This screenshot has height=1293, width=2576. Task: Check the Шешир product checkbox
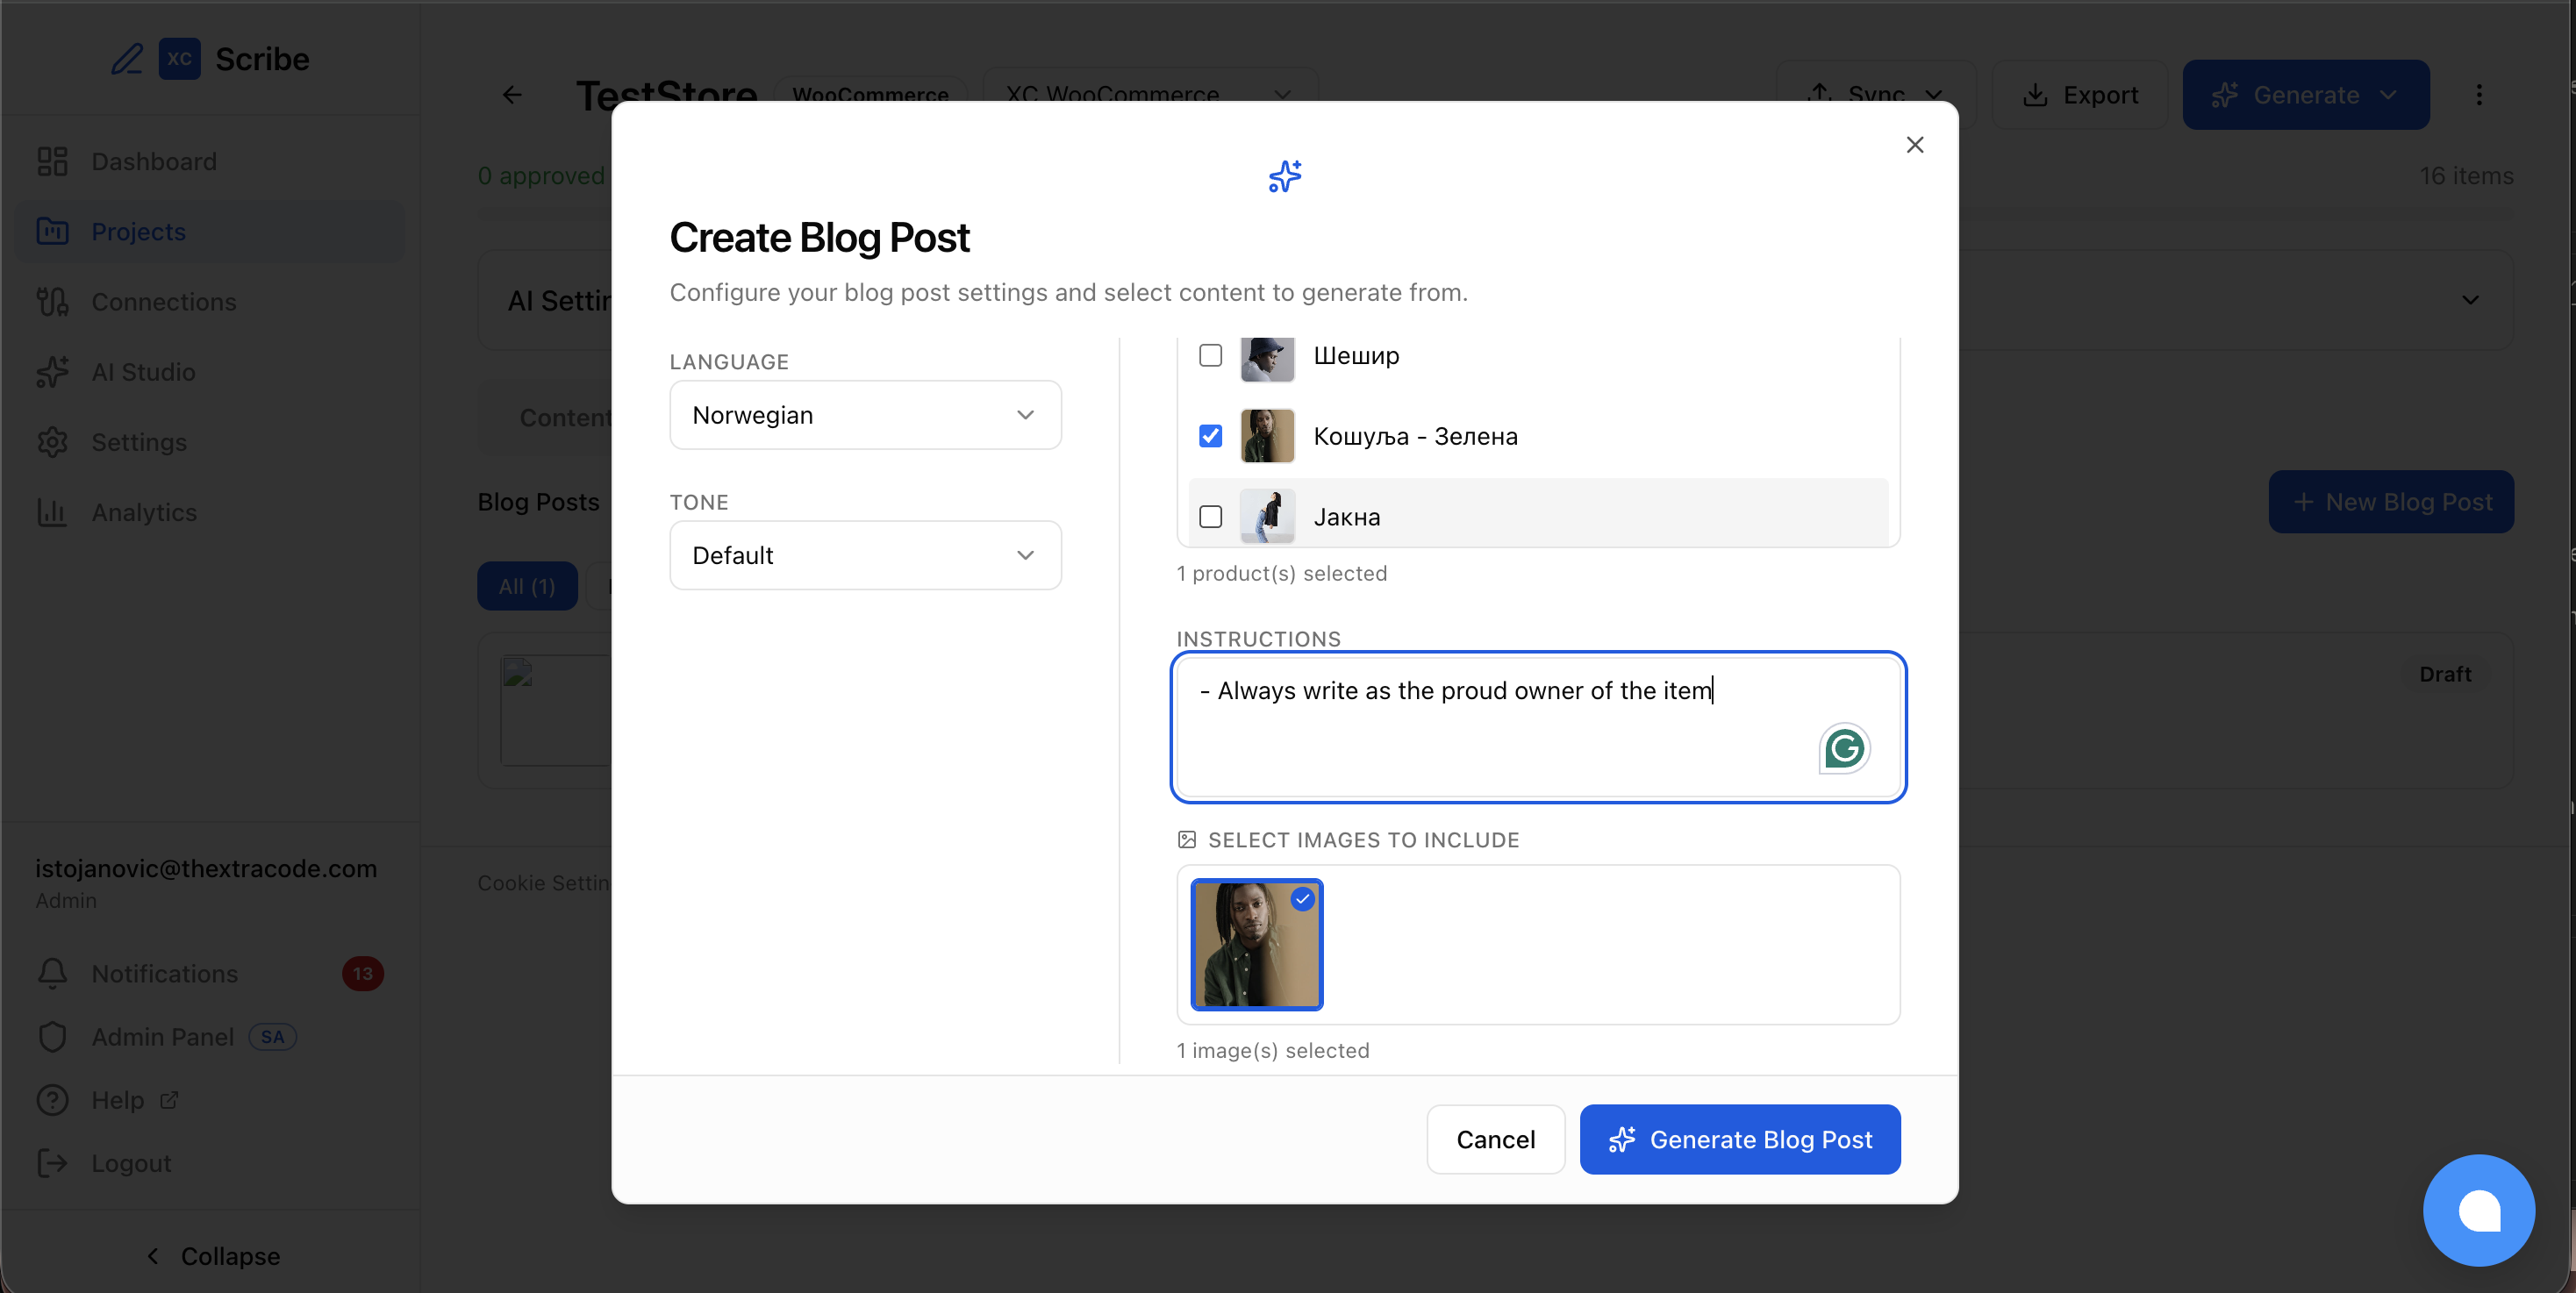pos(1210,355)
